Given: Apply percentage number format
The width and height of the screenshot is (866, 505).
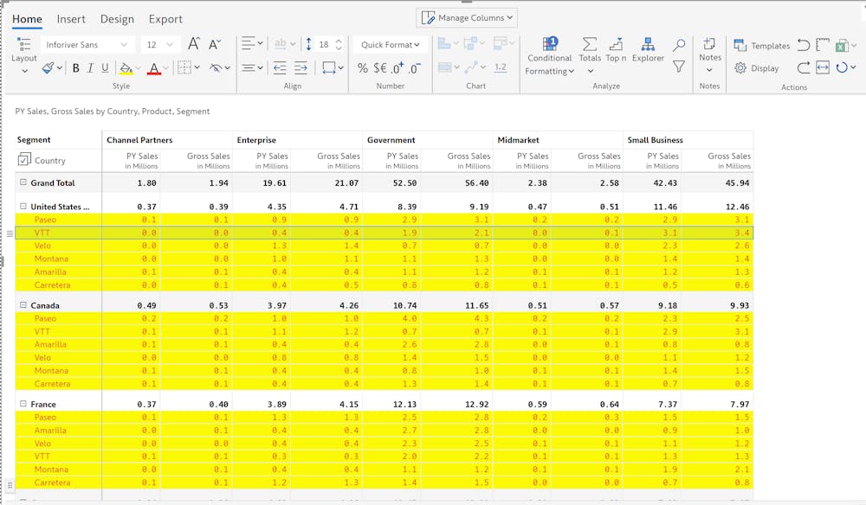Looking at the screenshot, I should click(x=362, y=68).
